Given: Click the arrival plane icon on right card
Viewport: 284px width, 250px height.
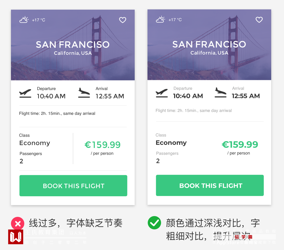Looking at the screenshot, I should pos(221,93).
